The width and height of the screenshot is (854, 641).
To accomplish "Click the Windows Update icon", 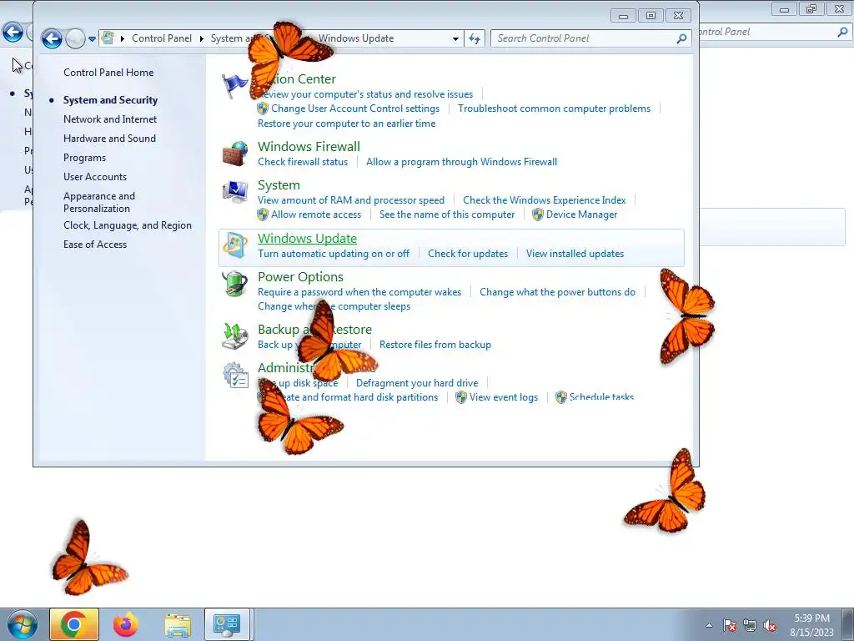I will point(234,245).
